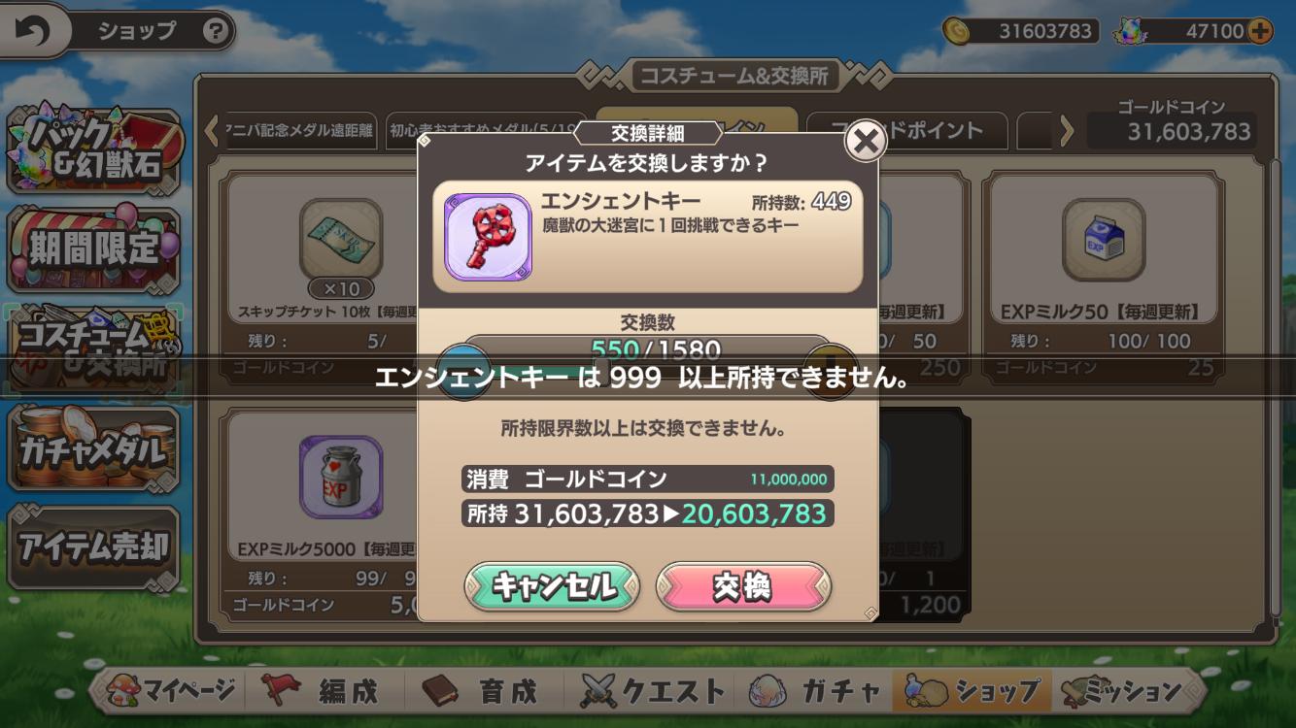Select the EXPミルク50 milk carton icon
Screen dimensions: 1296x728
1103,240
